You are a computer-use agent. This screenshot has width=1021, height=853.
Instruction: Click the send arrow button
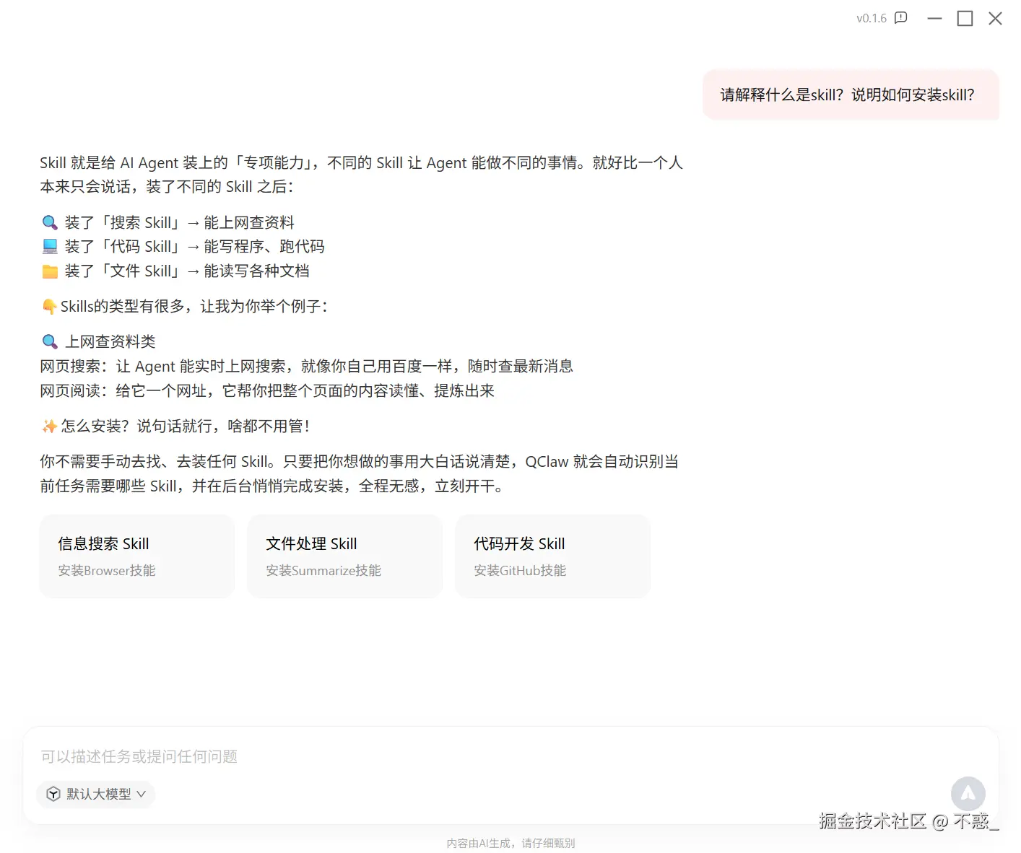[x=968, y=794]
